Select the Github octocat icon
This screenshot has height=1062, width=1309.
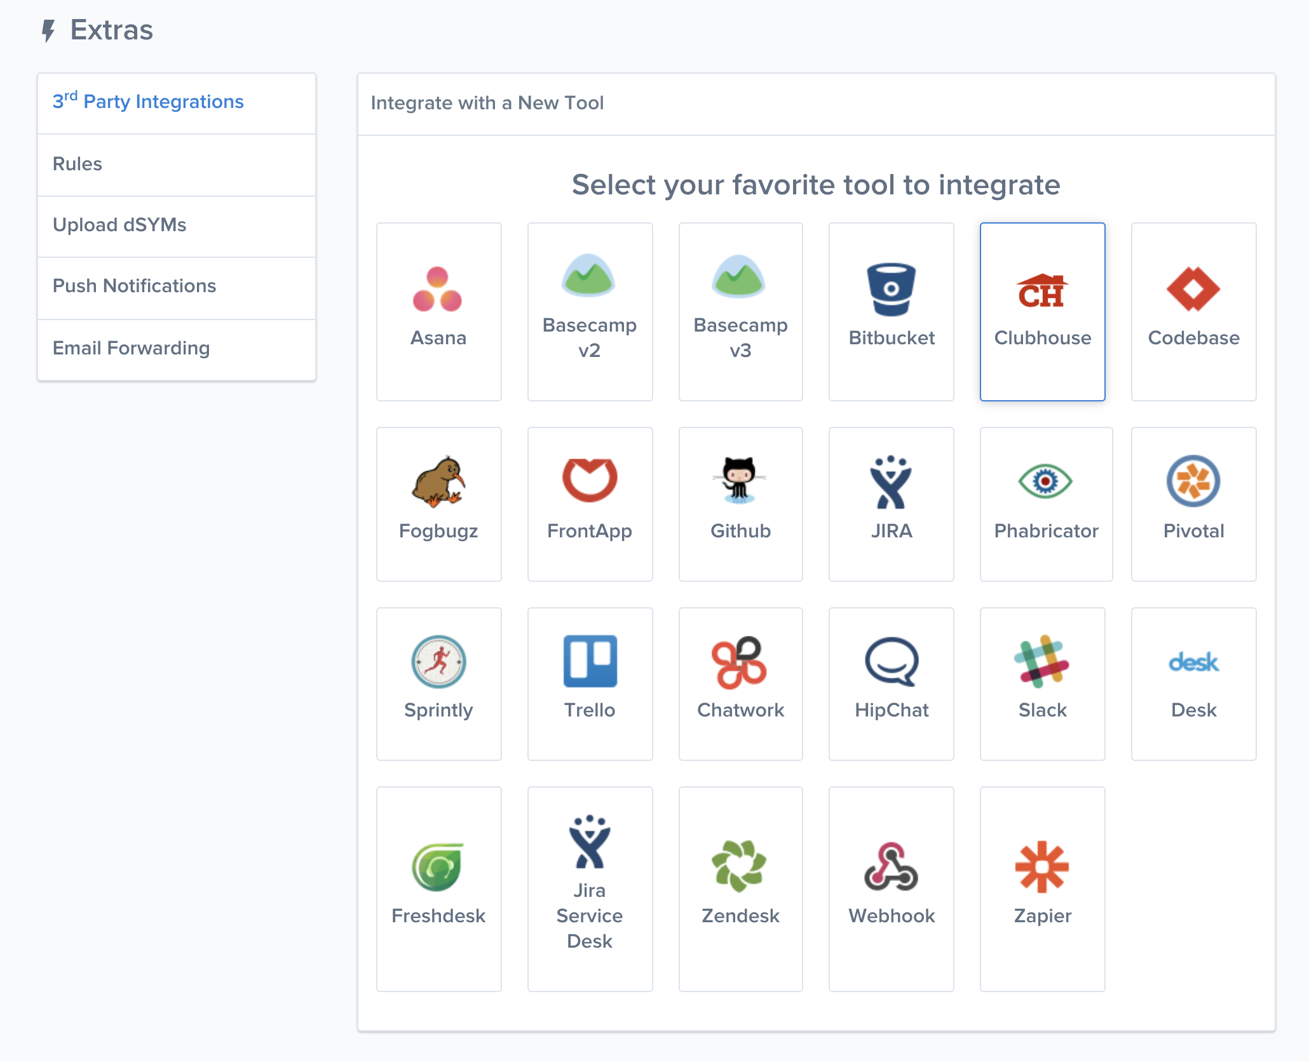pos(740,480)
